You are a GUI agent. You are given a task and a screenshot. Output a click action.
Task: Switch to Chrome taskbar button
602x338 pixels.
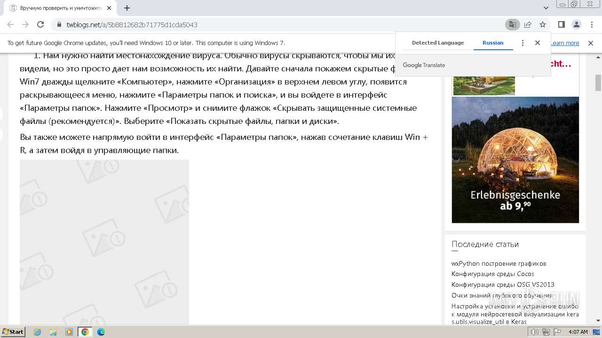click(x=85, y=332)
